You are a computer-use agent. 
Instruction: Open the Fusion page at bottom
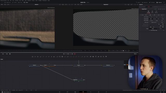coord(83,92)
